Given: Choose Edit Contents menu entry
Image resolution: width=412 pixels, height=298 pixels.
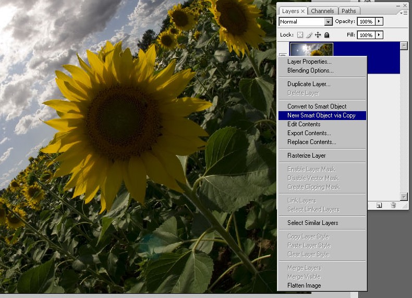Looking at the screenshot, I should [x=322, y=124].
